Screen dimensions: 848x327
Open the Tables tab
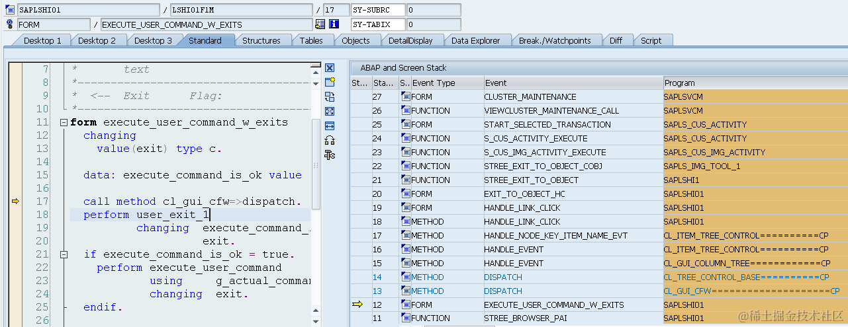coord(311,40)
